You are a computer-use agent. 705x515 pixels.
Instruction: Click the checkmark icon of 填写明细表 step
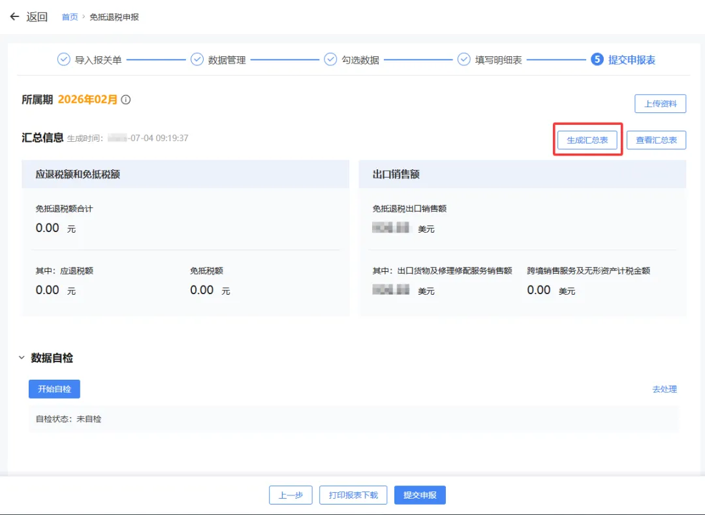tap(463, 59)
